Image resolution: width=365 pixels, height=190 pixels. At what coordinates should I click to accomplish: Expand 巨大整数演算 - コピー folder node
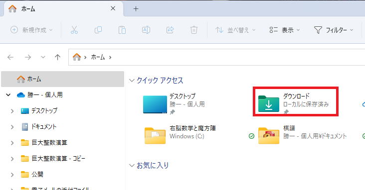pos(12,159)
